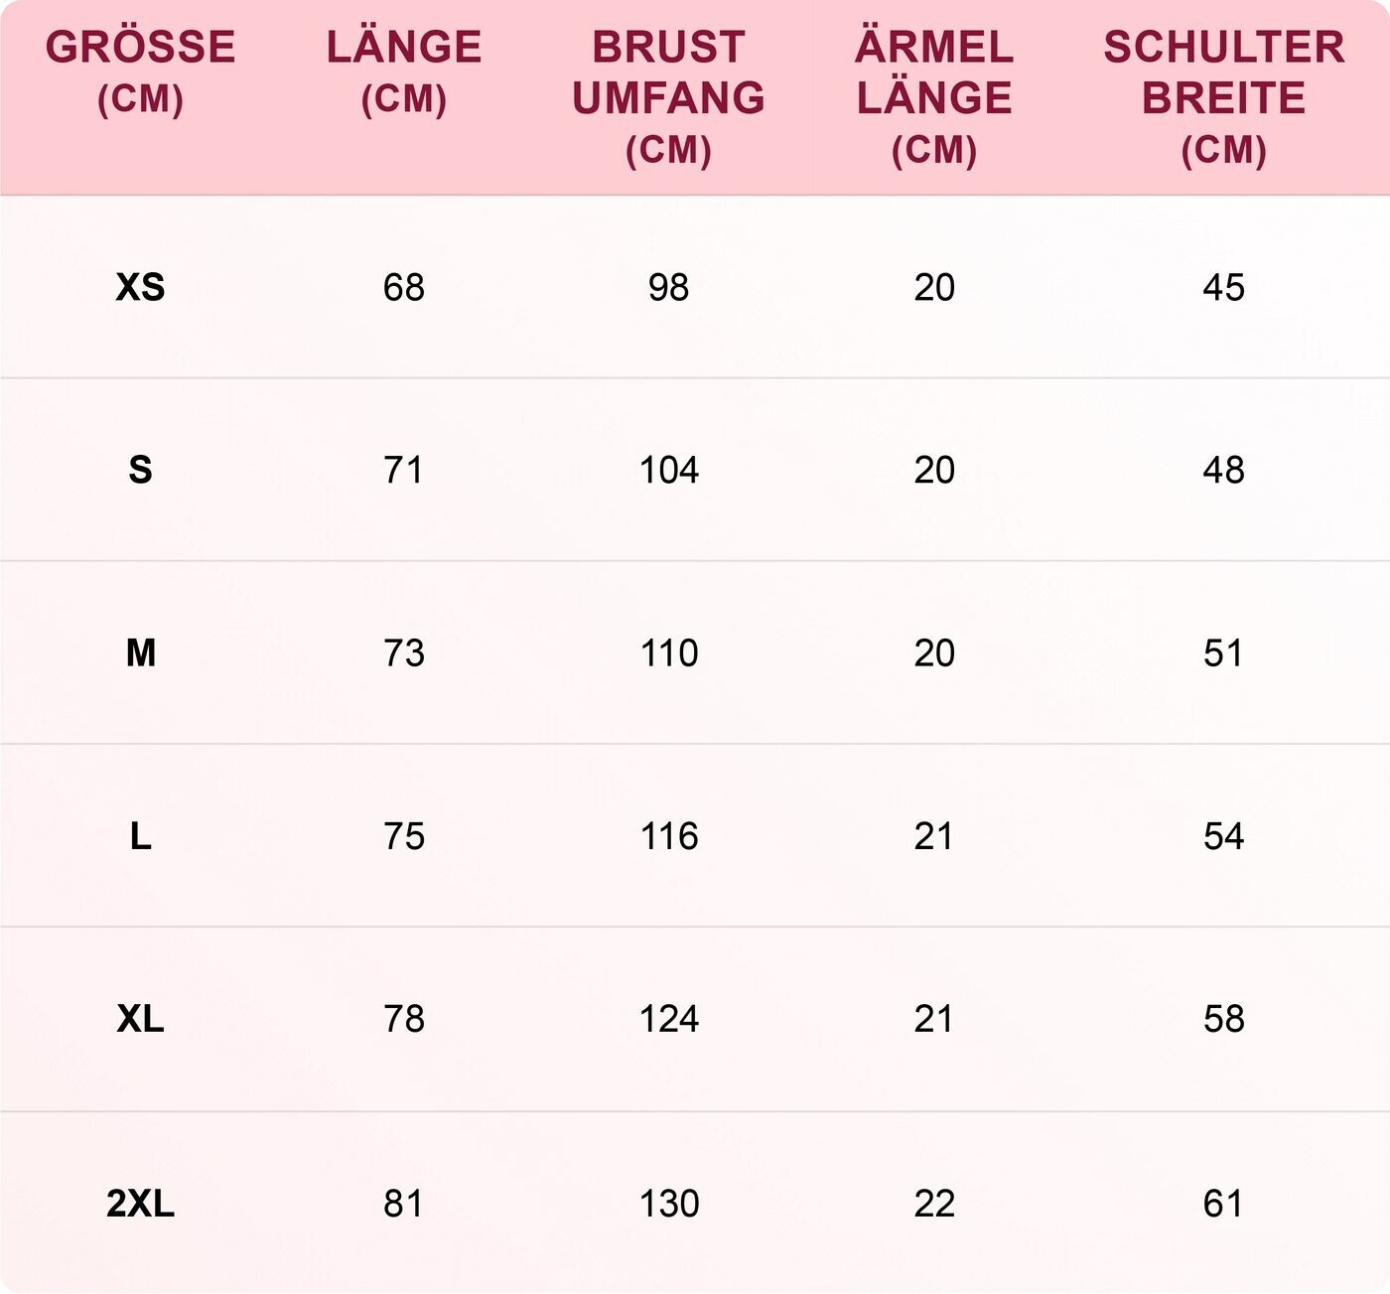This screenshot has height=1294, width=1390.
Task: Click the chest value 130
Action: [x=668, y=1204]
